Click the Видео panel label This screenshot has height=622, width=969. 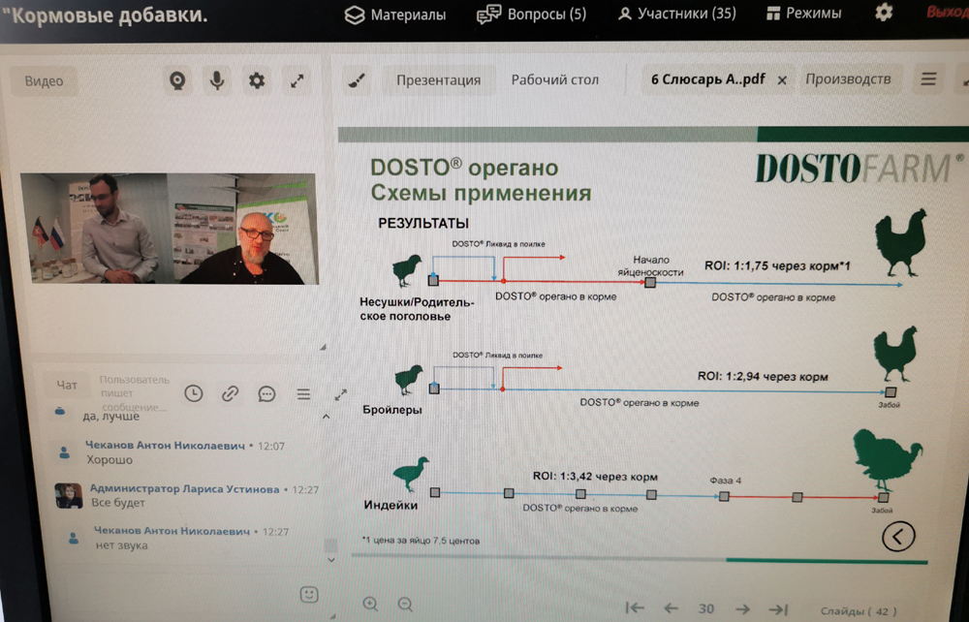pyautogui.click(x=44, y=81)
